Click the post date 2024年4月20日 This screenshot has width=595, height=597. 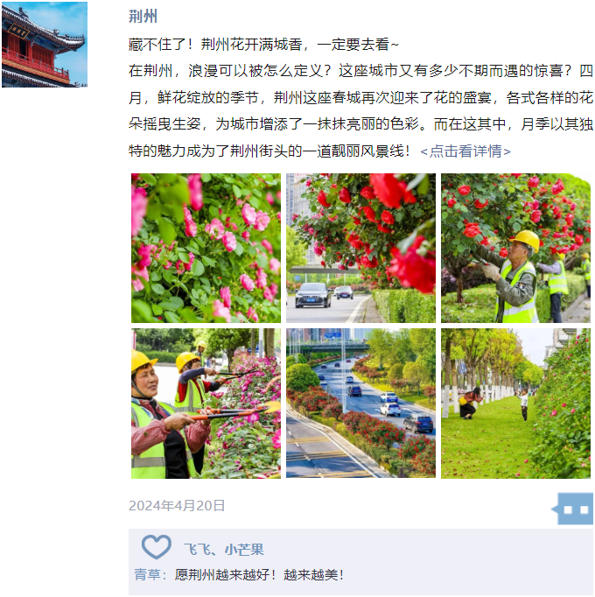point(177,506)
